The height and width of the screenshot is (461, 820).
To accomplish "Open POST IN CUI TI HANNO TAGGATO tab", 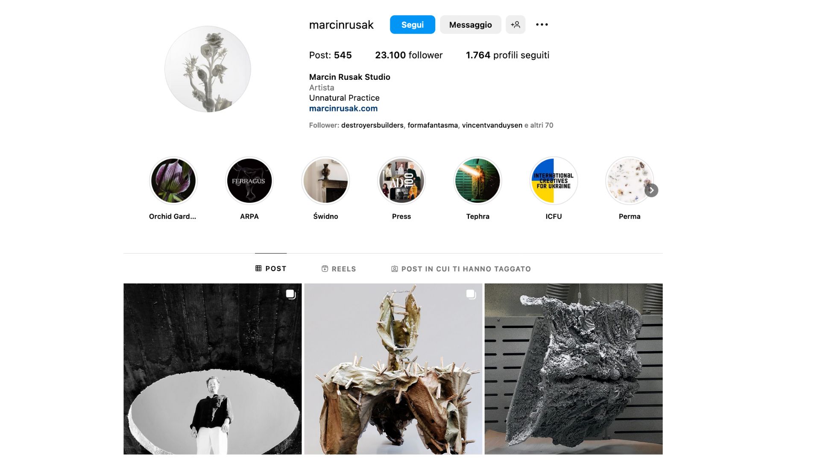I will (461, 268).
